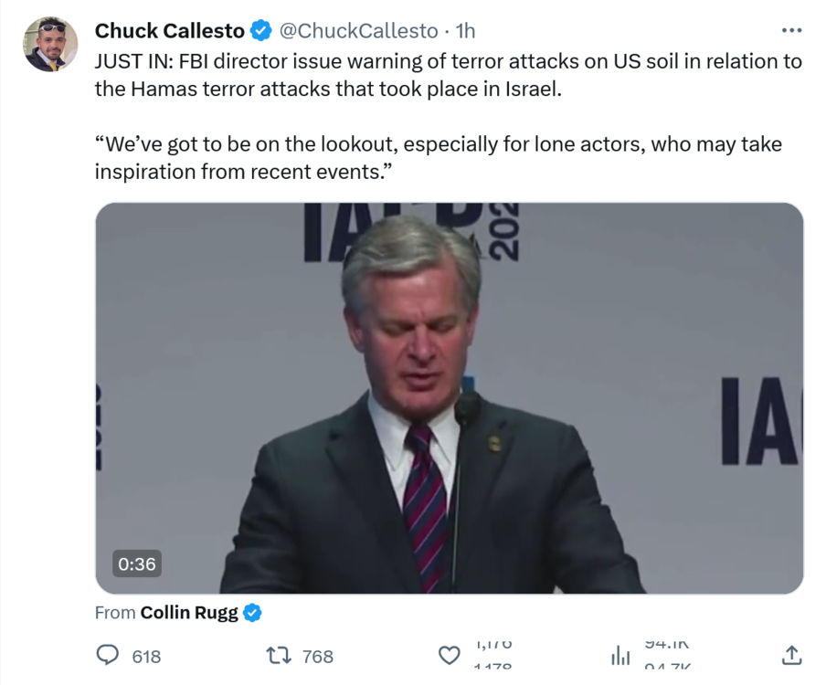Screen dimensions: 826x685
Task: Click the Chuck Callesto display name
Action: click(x=170, y=31)
